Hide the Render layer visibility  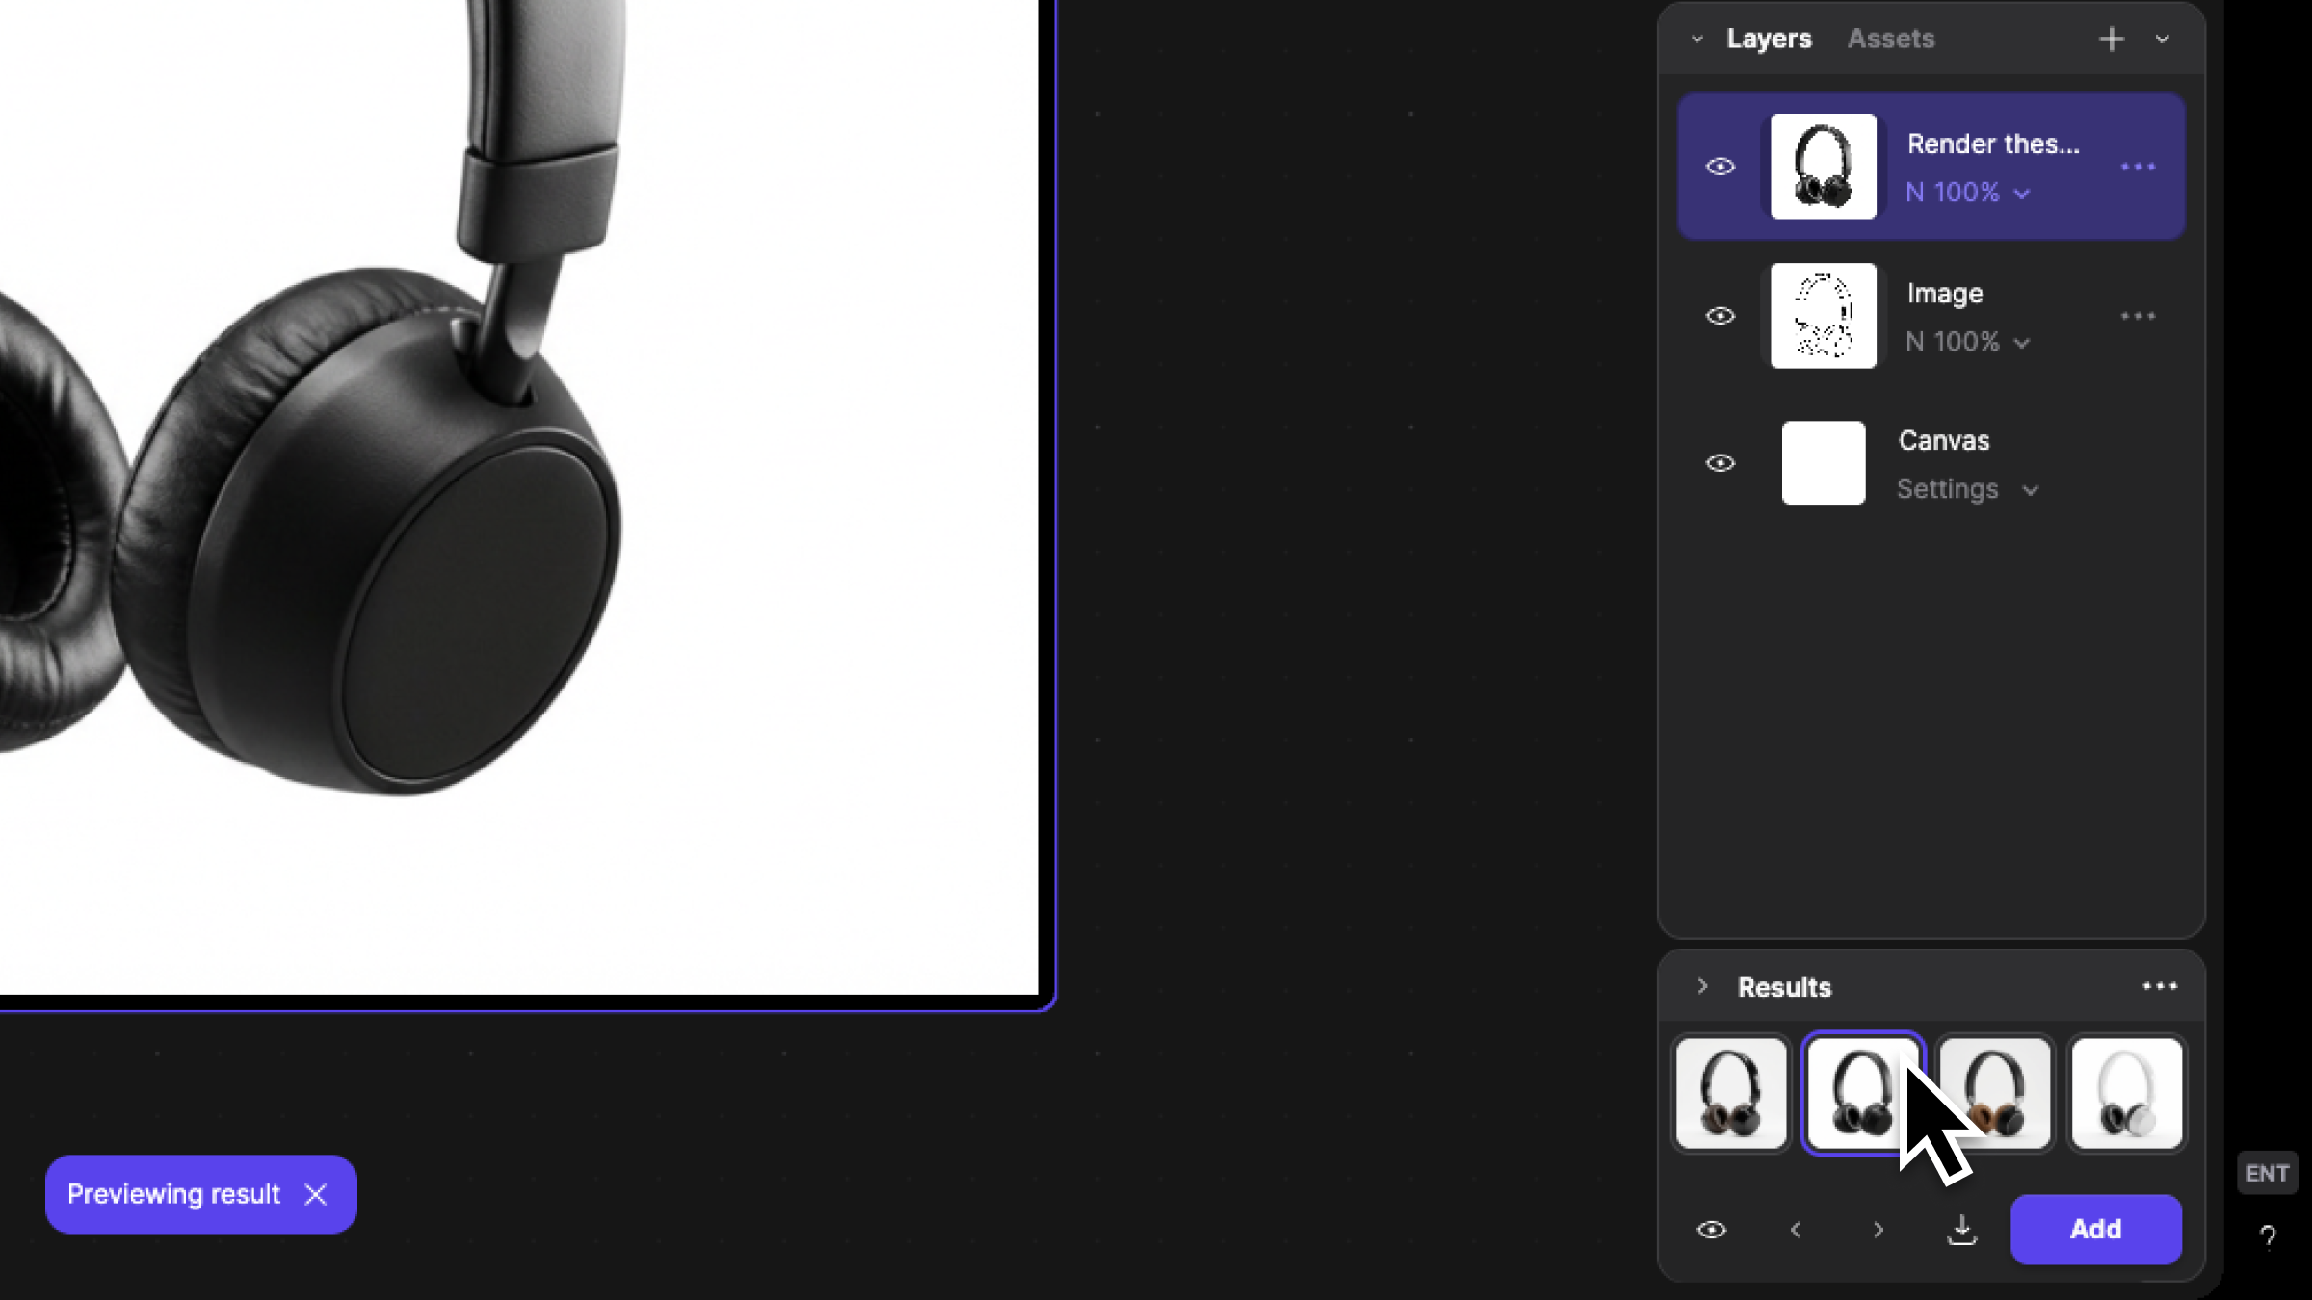pos(1720,166)
